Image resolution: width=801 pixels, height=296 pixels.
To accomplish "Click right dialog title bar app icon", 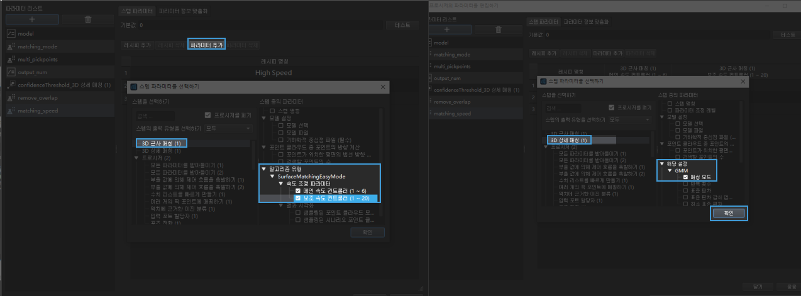I will point(544,81).
